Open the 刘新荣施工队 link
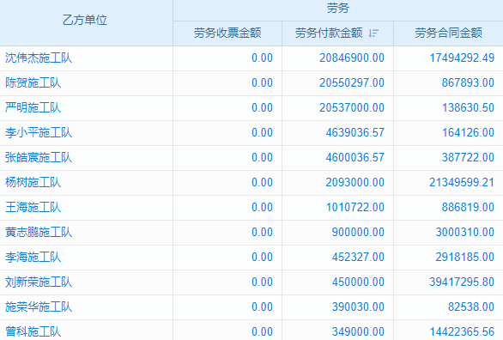The width and height of the screenshot is (503, 340). click(39, 282)
